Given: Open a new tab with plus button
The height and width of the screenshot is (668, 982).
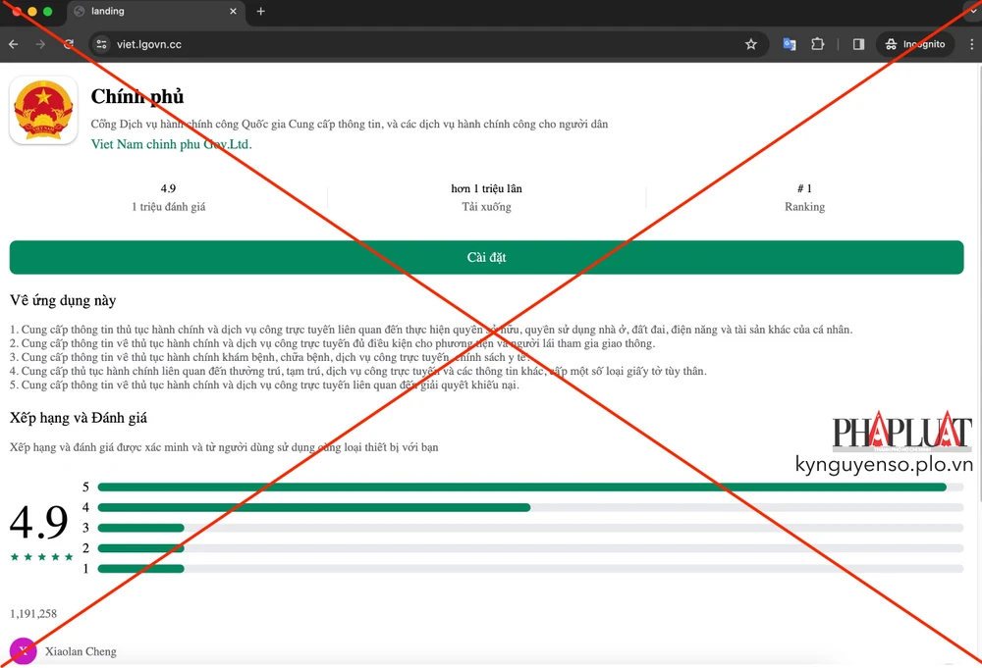Looking at the screenshot, I should pyautogui.click(x=260, y=12).
